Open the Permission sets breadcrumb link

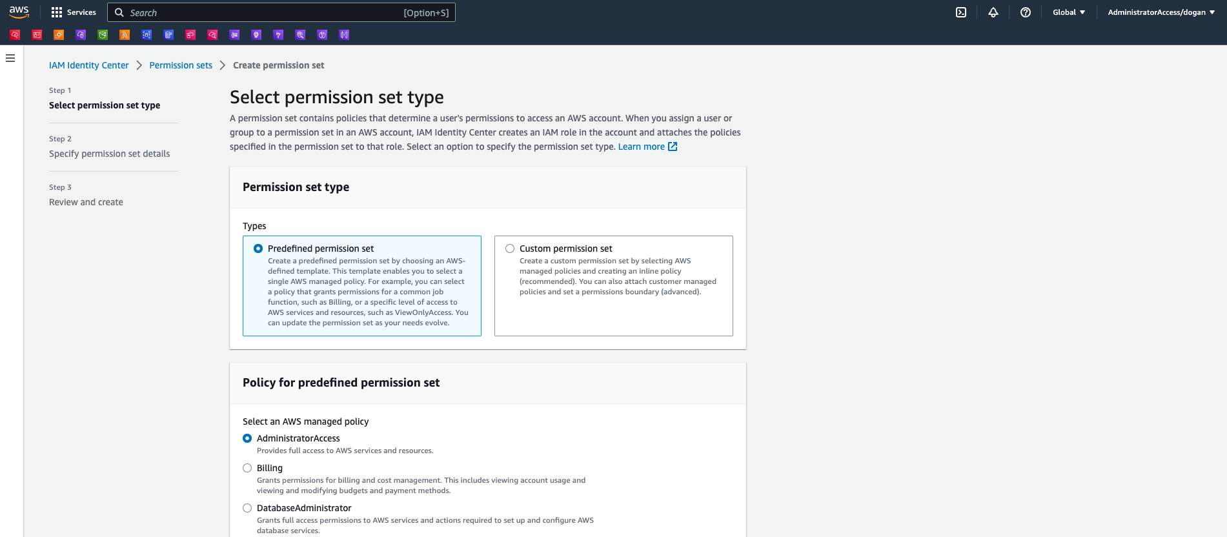point(181,65)
